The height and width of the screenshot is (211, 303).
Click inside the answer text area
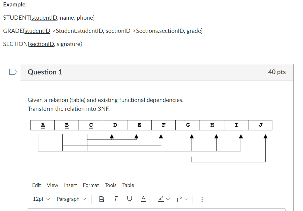147,210
